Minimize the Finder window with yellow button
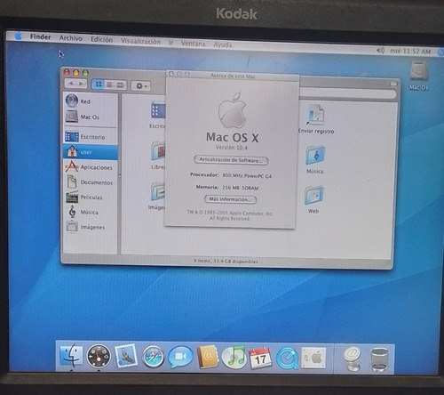This screenshot has height=395, width=444. 76,72
